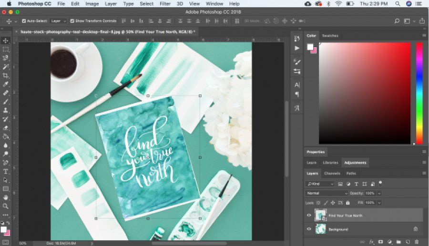Switch to the Channels tab
429x246 pixels.
[x=332, y=173]
